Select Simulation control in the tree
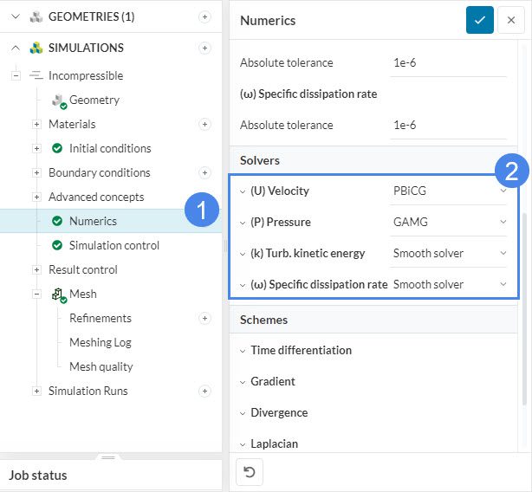Image resolution: width=532 pixels, height=492 pixels. tap(114, 245)
